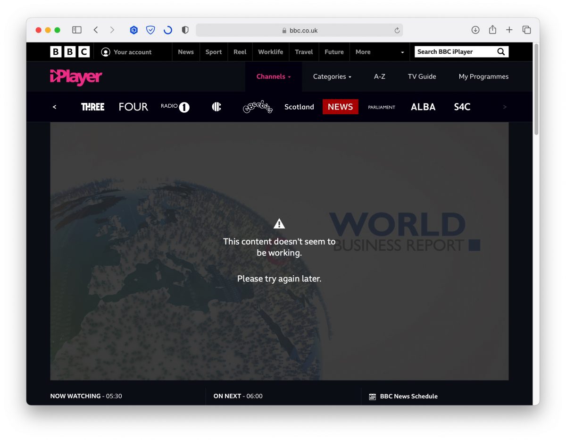Open Worklife in top nav

(271, 52)
